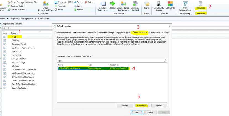229x116 pixels.
Task: Click the Distribute Content icon
Action: 135,4
